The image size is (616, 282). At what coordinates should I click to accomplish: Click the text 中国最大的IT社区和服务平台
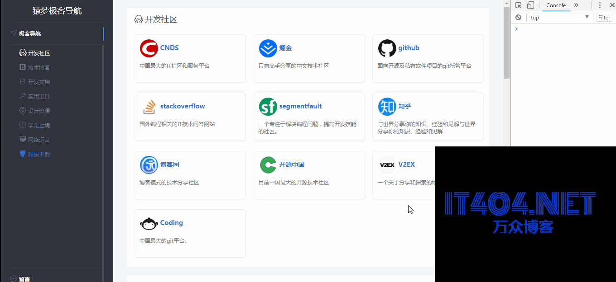174,66
